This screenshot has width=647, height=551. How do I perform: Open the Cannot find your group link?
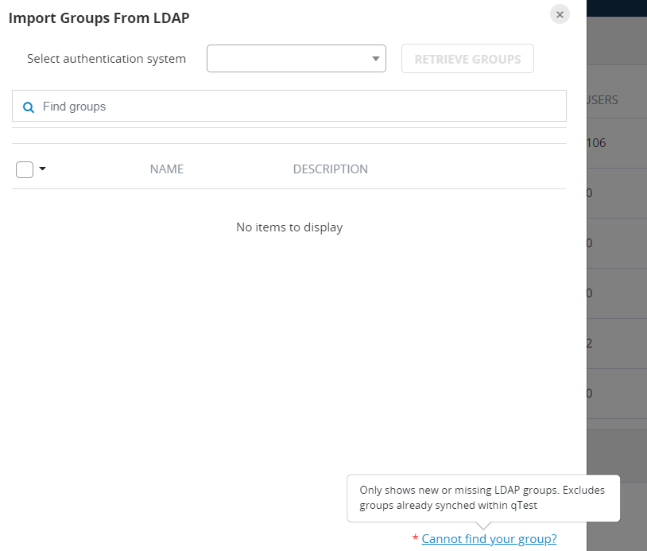[x=489, y=538]
